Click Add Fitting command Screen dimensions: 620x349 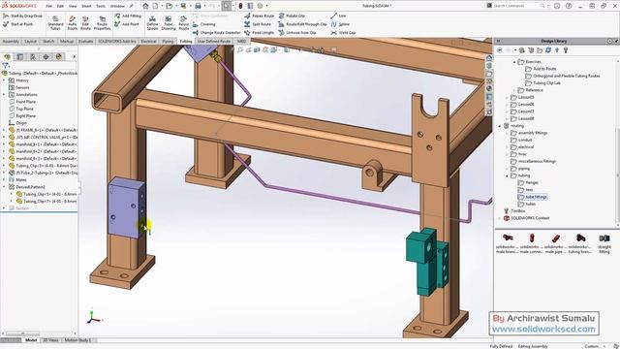coord(128,16)
